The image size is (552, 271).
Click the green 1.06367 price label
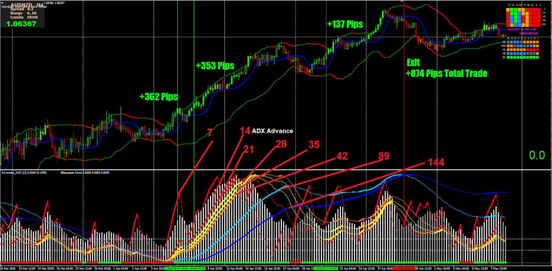[x=21, y=24]
